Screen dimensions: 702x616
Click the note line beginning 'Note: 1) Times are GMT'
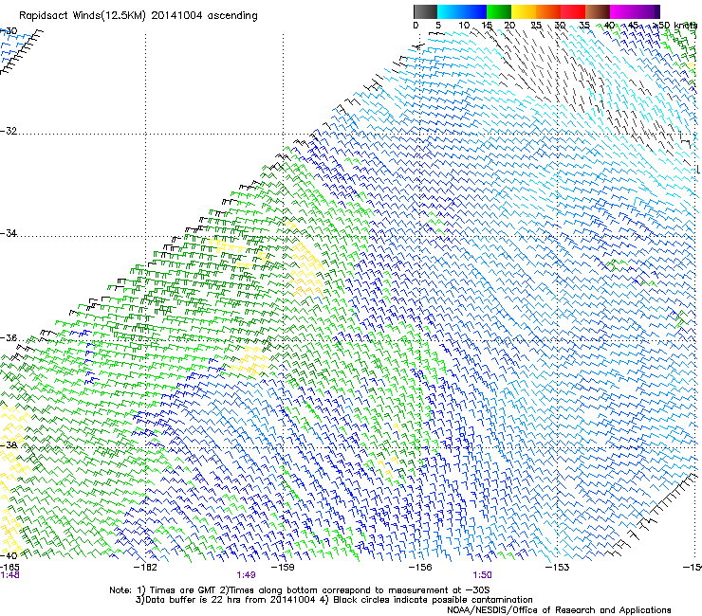[300, 590]
